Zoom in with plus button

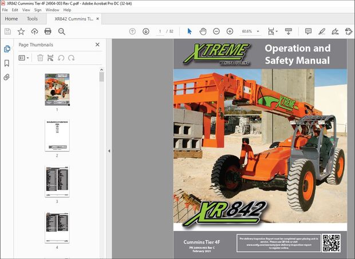(x=230, y=31)
